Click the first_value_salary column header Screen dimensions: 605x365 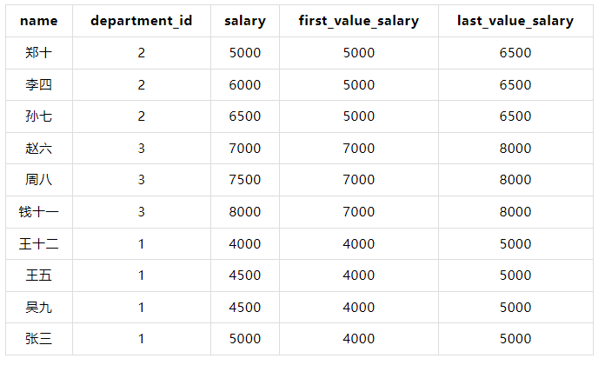pos(359,21)
